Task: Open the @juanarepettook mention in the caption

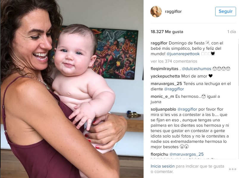Action: (183, 54)
